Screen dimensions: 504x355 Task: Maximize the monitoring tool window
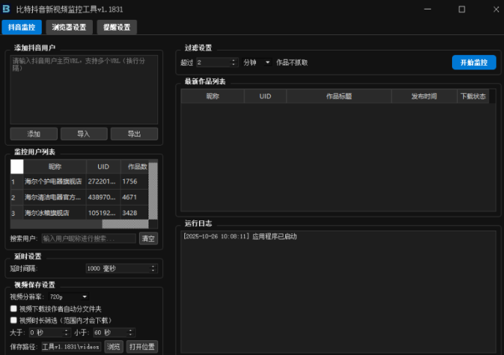pyautogui.click(x=462, y=10)
